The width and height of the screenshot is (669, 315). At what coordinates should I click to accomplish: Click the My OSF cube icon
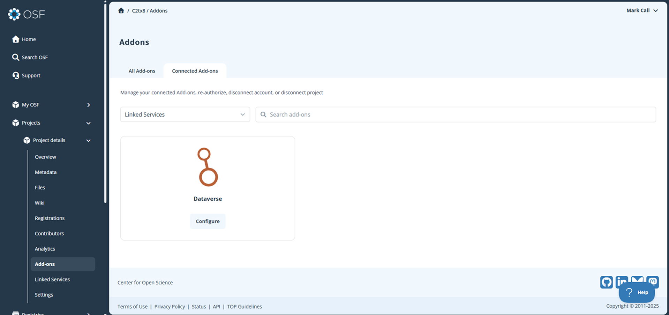point(16,104)
